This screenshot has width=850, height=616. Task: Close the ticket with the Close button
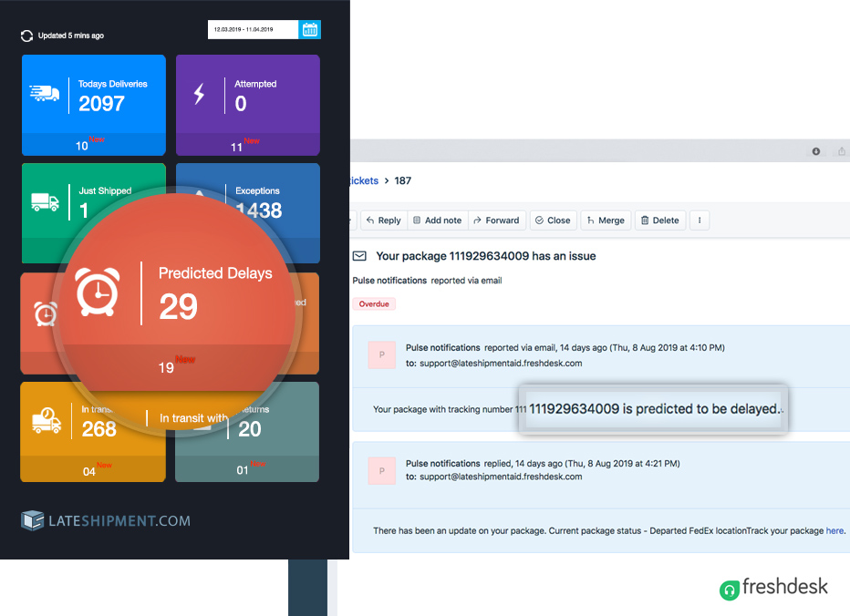553,221
